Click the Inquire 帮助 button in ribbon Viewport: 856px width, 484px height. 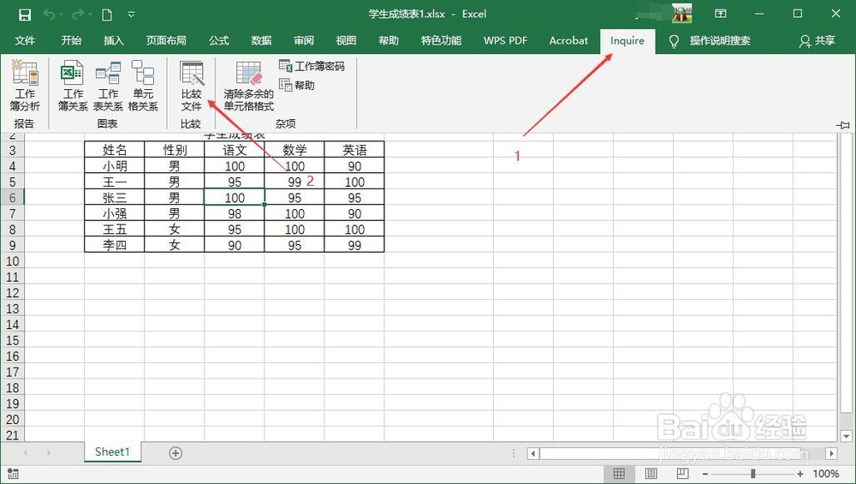(297, 85)
